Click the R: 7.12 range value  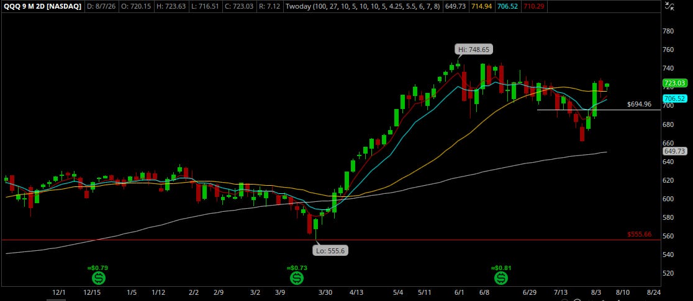tap(268, 7)
